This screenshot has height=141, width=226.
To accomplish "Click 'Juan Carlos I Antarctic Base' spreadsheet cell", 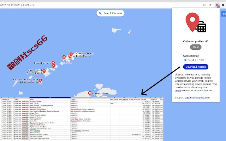I will coord(50,139).
